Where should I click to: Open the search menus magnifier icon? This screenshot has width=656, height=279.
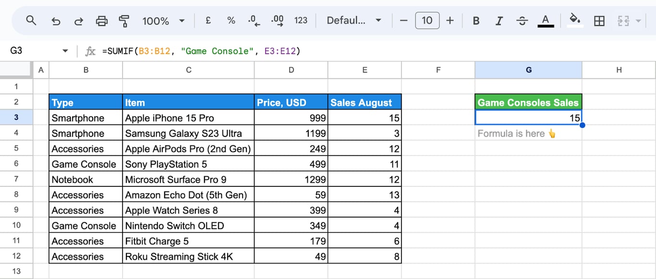pyautogui.click(x=31, y=20)
